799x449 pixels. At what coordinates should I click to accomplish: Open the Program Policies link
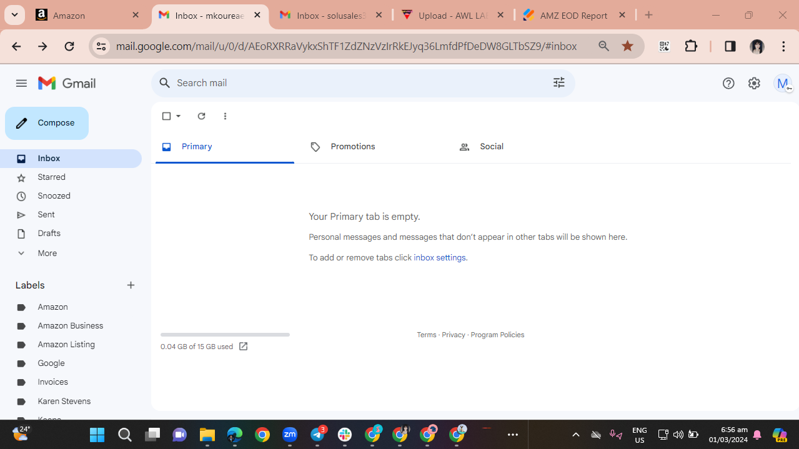[497, 335]
